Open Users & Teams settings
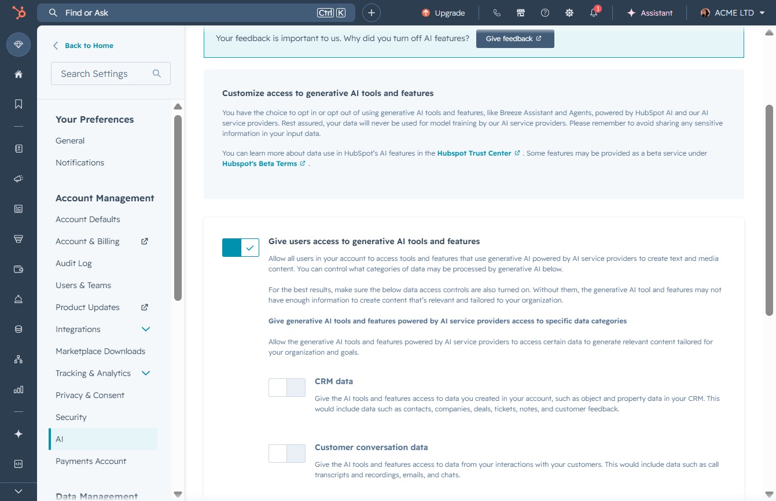Screen dimensions: 776x501 [x=83, y=285]
